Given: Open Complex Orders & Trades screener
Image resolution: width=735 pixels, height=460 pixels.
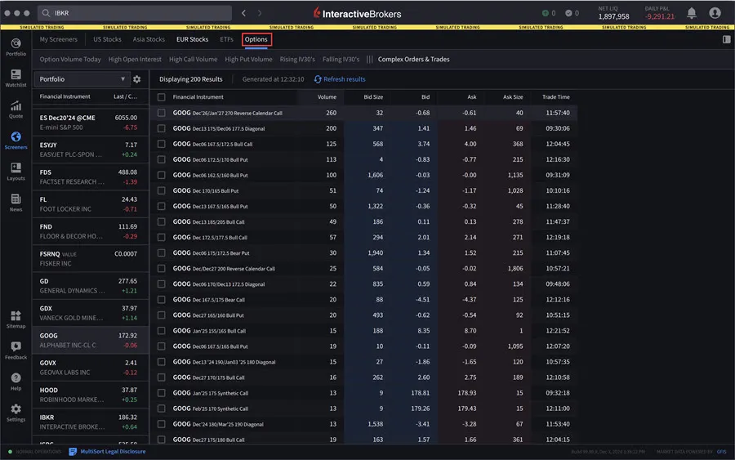Looking at the screenshot, I should point(414,60).
